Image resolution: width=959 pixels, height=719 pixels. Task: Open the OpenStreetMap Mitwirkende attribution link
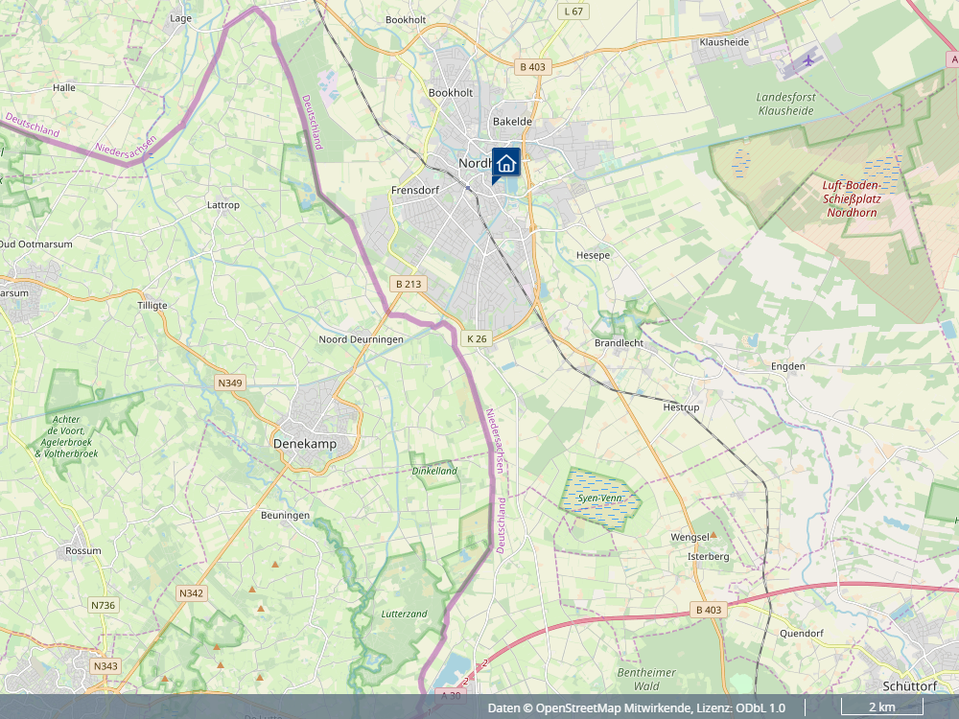coord(614,708)
